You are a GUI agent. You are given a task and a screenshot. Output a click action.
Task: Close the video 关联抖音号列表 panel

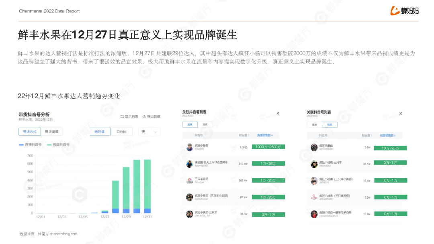click(x=401, y=114)
